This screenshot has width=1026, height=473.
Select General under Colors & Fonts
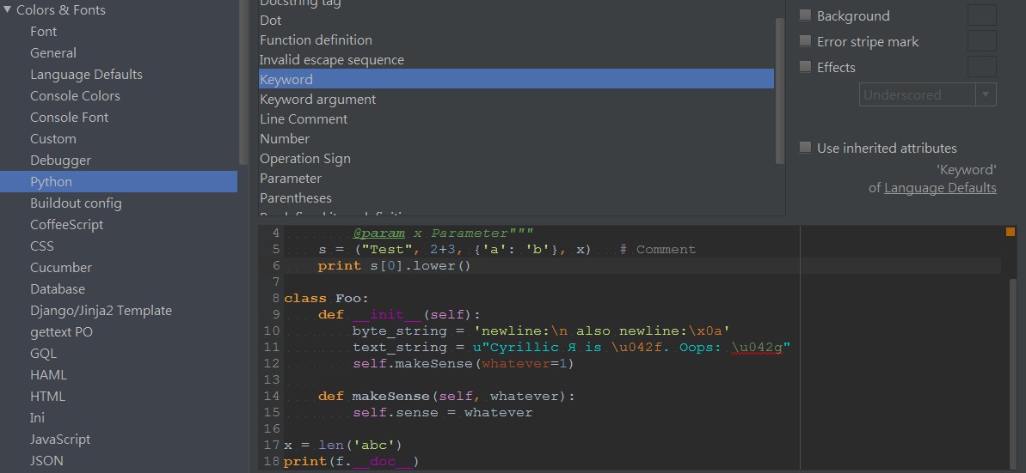click(x=53, y=53)
